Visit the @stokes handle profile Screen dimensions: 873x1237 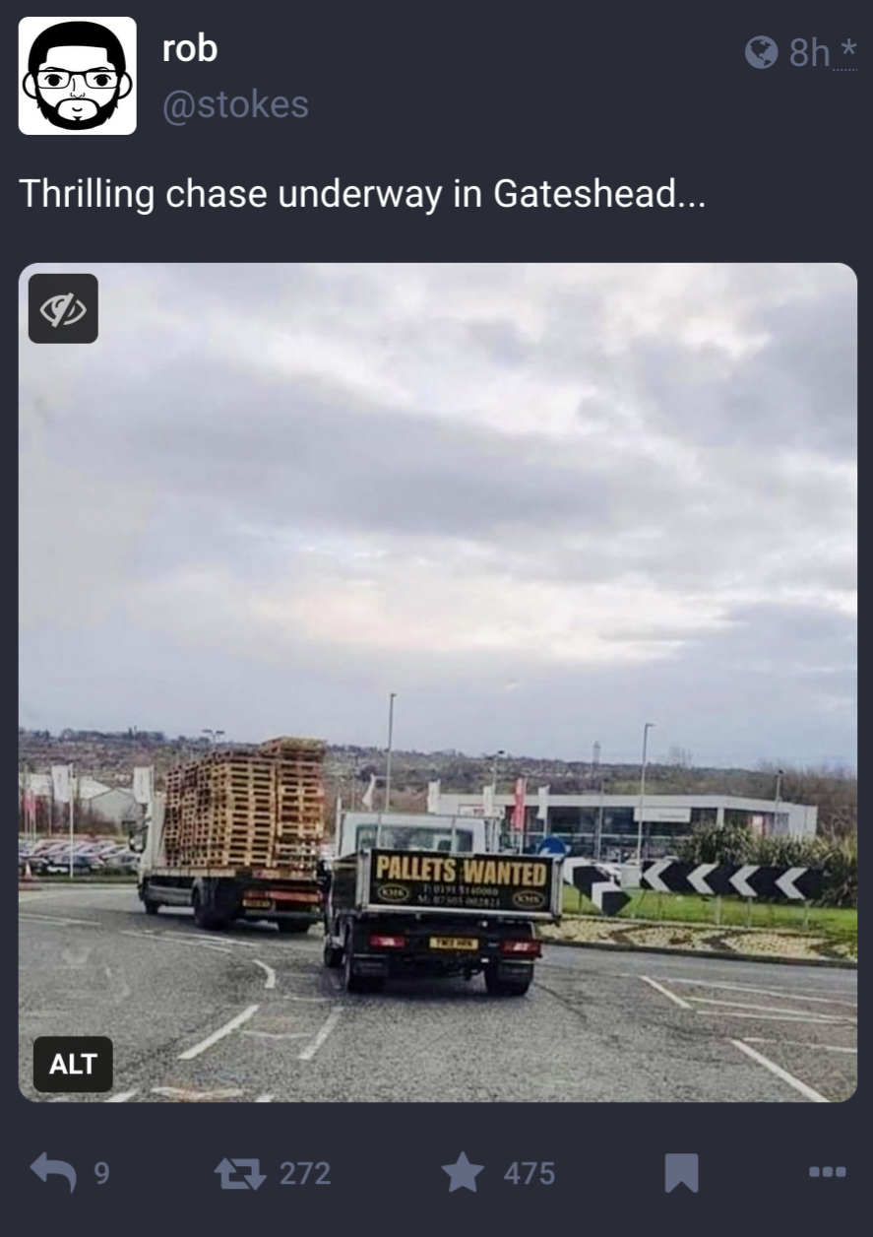235,104
